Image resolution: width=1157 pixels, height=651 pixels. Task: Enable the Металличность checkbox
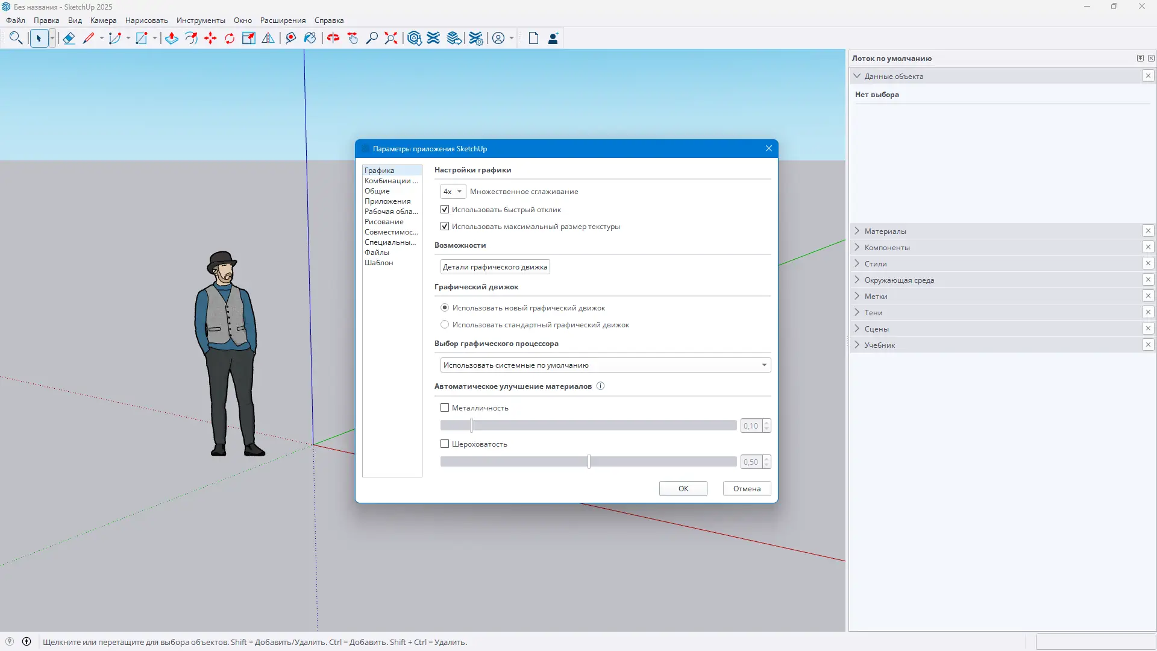click(445, 408)
